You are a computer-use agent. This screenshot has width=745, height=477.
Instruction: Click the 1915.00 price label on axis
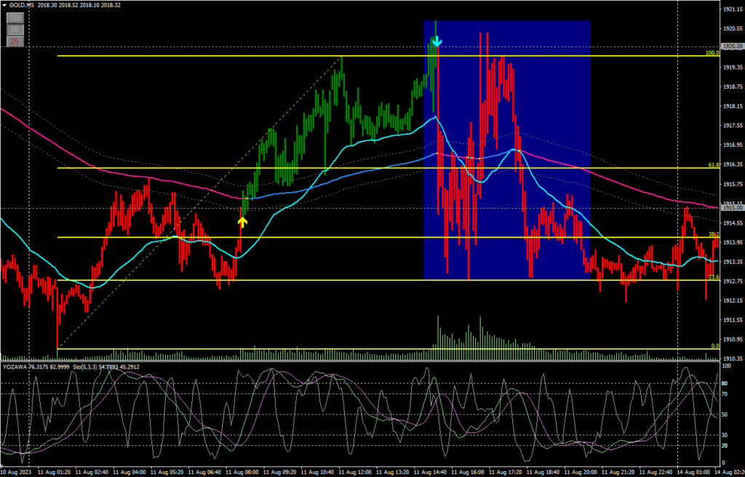tap(730, 208)
